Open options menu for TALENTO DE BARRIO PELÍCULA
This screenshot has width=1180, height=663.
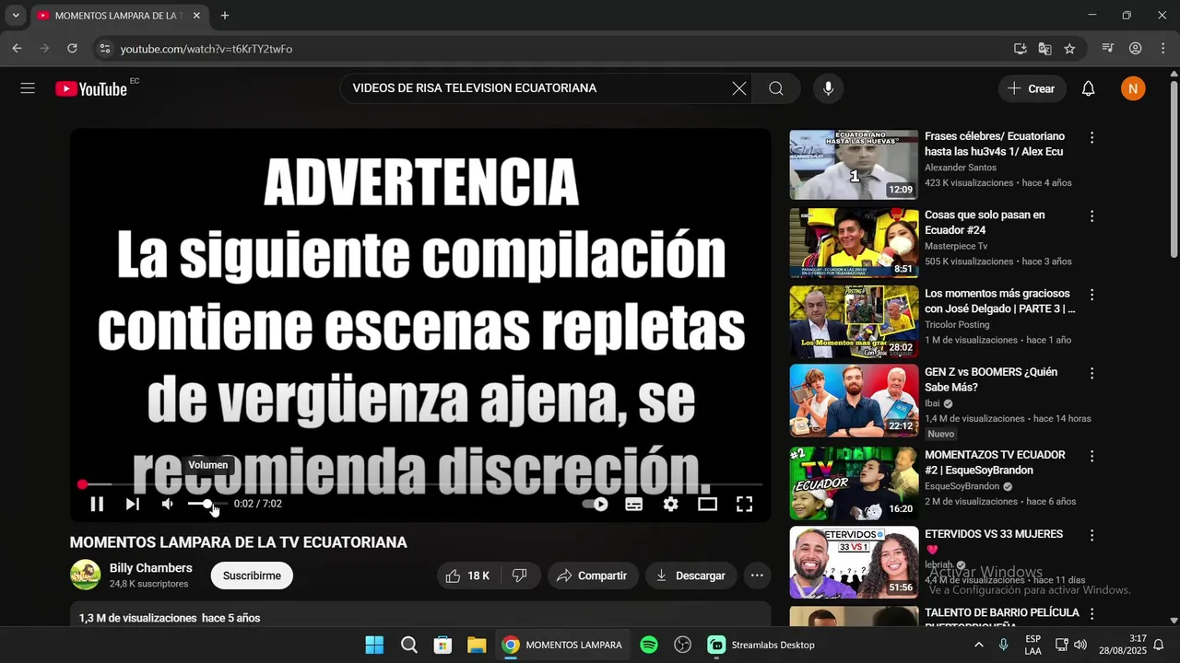tap(1091, 614)
